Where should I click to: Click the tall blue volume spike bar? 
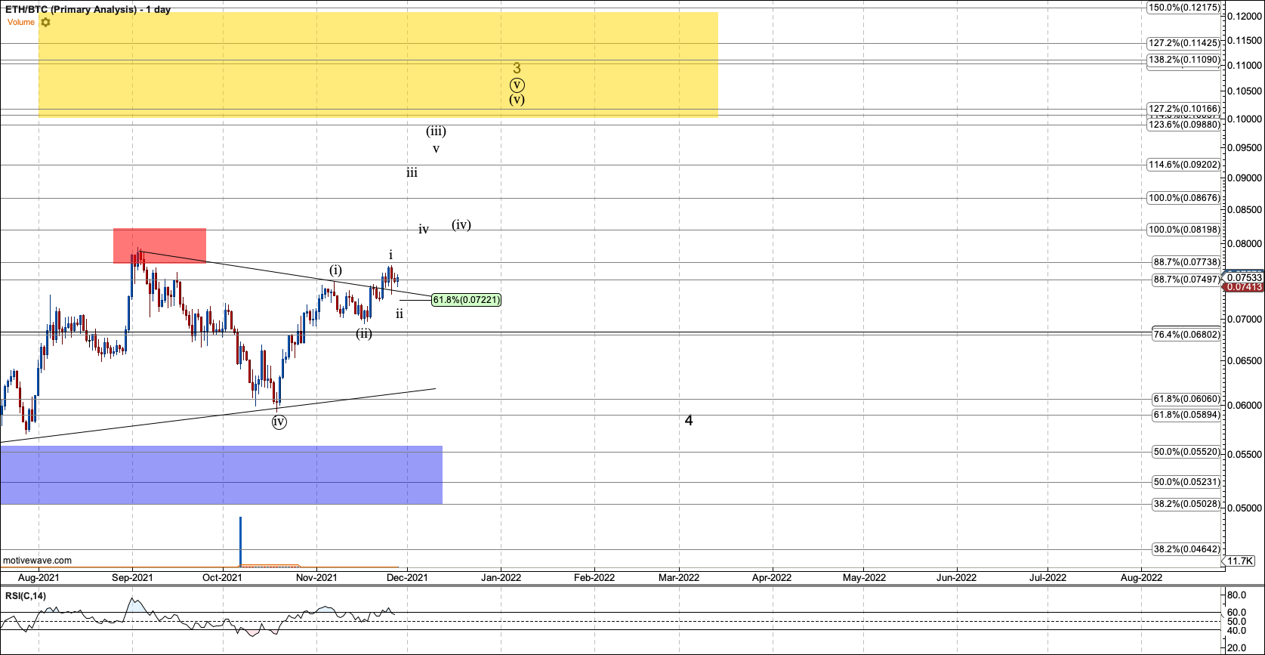240,541
